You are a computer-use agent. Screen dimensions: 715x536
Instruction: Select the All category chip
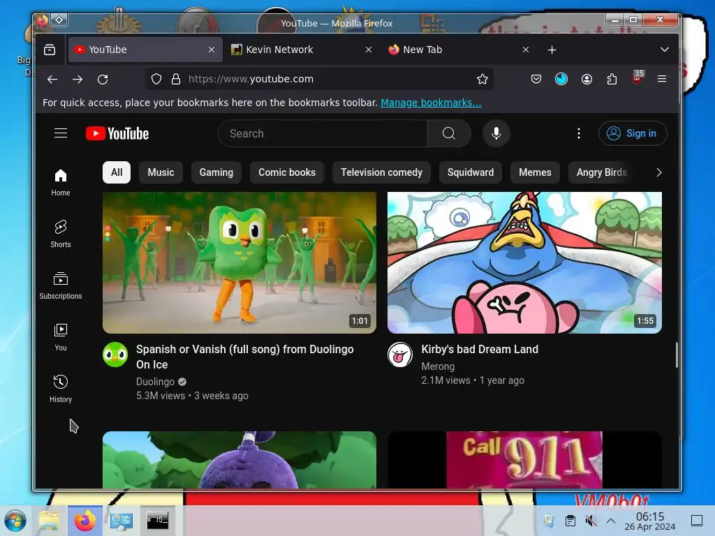117,172
